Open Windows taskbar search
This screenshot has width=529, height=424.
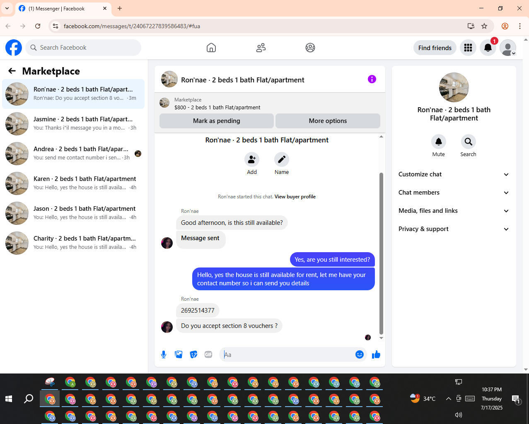tap(29, 399)
